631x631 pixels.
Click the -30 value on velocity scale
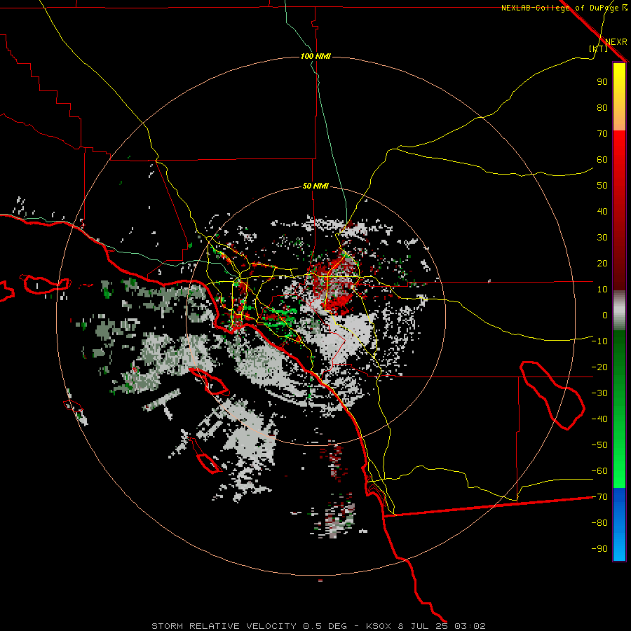(599, 393)
